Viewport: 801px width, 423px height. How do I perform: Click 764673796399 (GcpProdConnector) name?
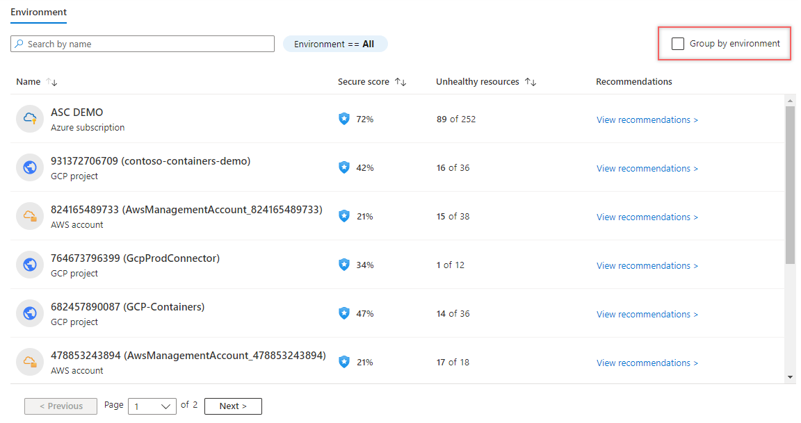[x=136, y=258]
